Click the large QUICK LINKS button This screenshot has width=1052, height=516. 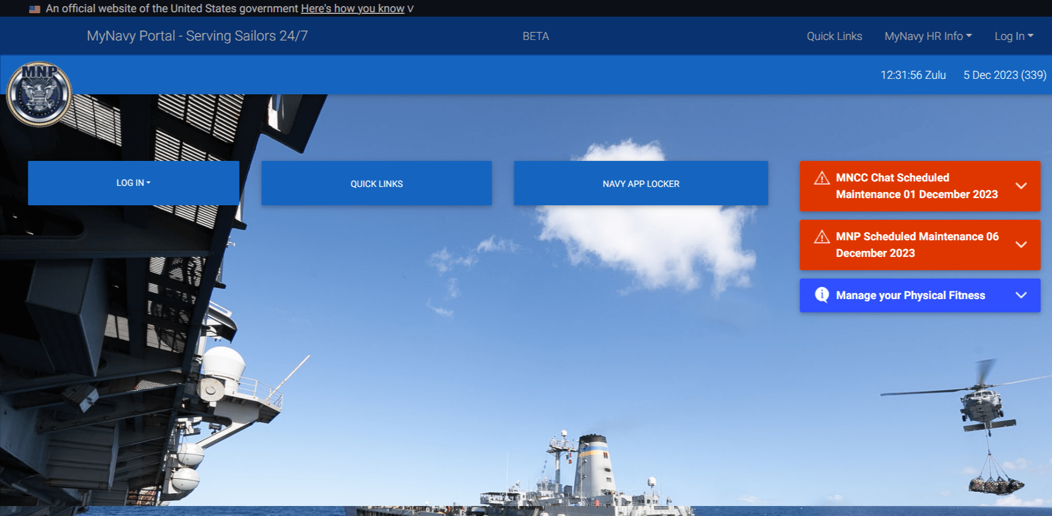point(376,184)
